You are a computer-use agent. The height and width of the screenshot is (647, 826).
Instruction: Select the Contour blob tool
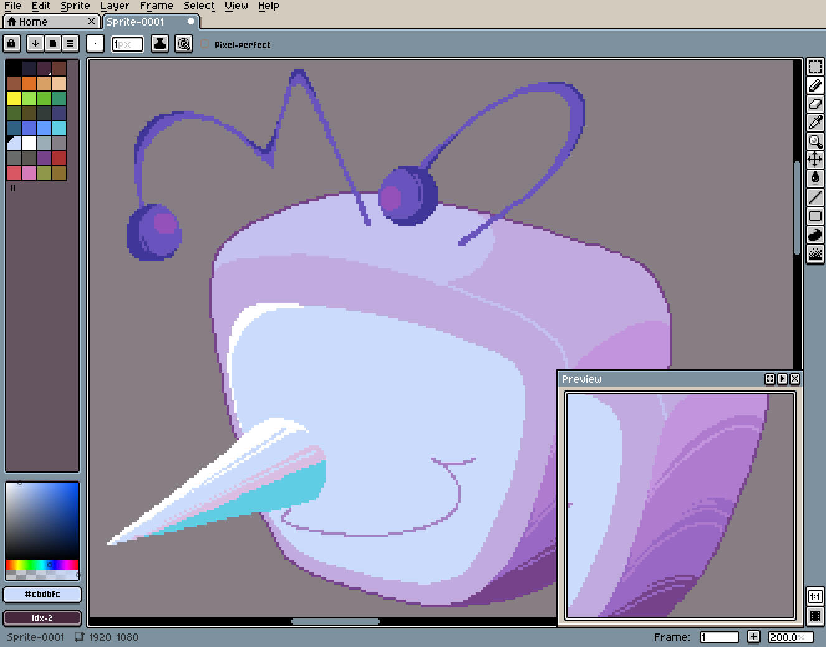(815, 235)
